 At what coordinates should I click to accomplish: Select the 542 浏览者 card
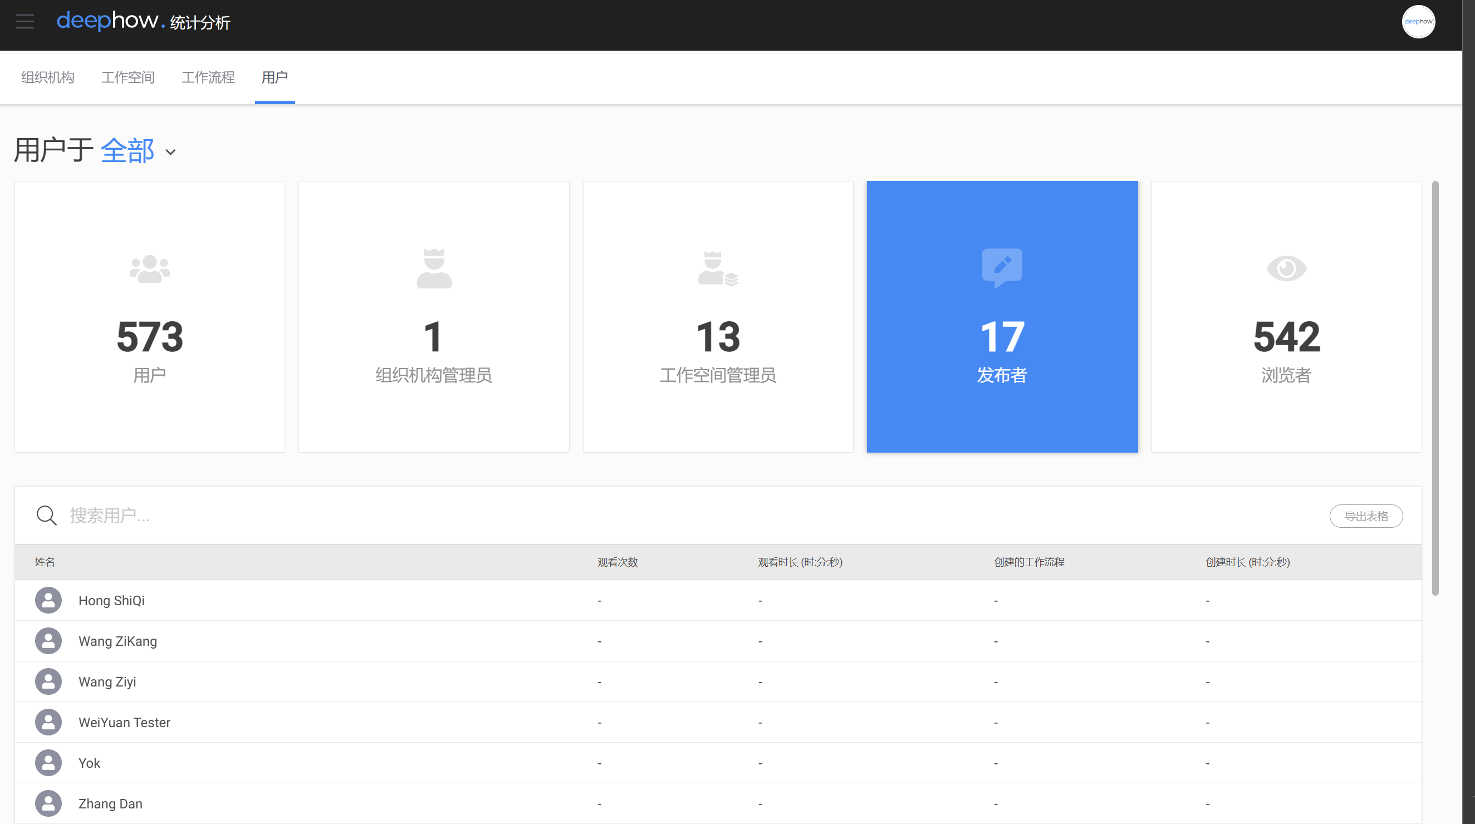point(1286,317)
